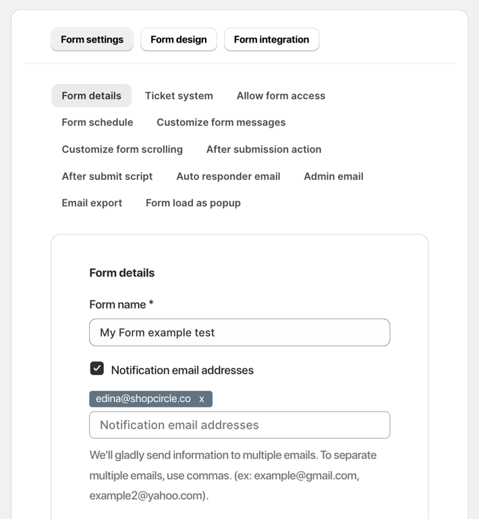
Task: Switch to the Form design tab
Action: 178,39
